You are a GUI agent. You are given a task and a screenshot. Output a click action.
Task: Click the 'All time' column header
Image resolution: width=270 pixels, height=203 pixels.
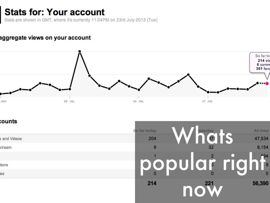pyautogui.click(x=261, y=131)
